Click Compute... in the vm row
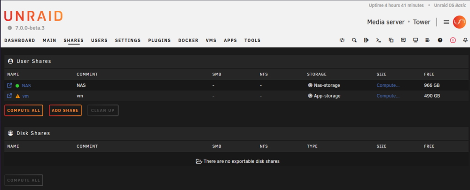This screenshot has width=470, height=190. click(x=388, y=96)
